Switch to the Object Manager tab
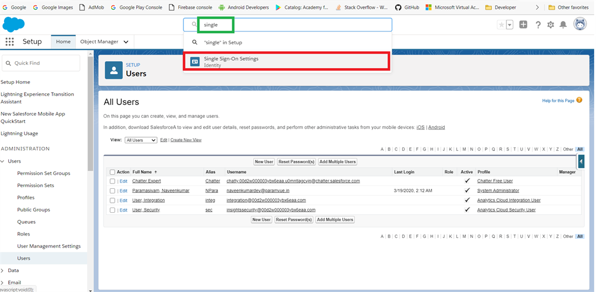Viewport: 596px width, 292px height. click(99, 41)
